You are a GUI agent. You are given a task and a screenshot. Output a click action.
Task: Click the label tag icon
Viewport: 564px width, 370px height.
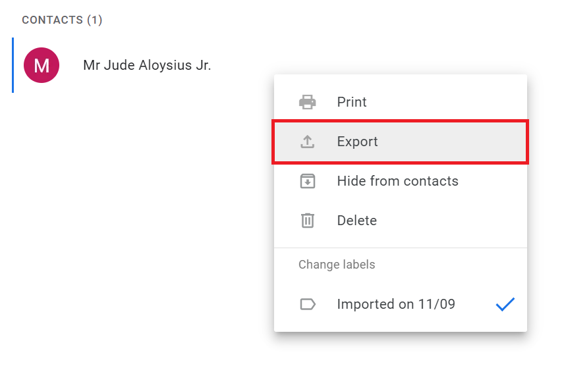tap(308, 304)
